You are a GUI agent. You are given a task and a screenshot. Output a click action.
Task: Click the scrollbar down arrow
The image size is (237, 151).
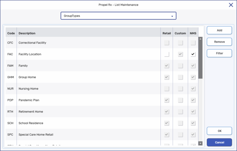coord(200,143)
